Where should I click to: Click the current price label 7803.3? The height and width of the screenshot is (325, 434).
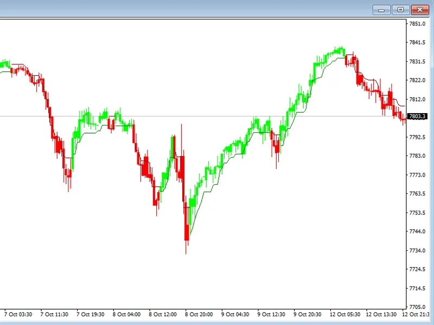coord(417,116)
